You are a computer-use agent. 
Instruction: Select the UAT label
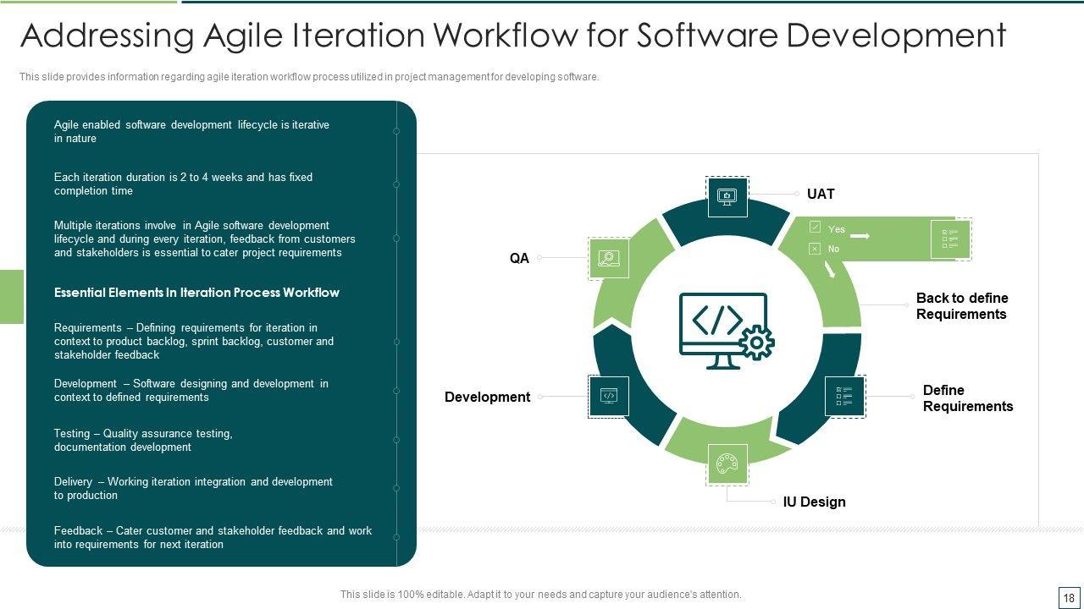[821, 195]
